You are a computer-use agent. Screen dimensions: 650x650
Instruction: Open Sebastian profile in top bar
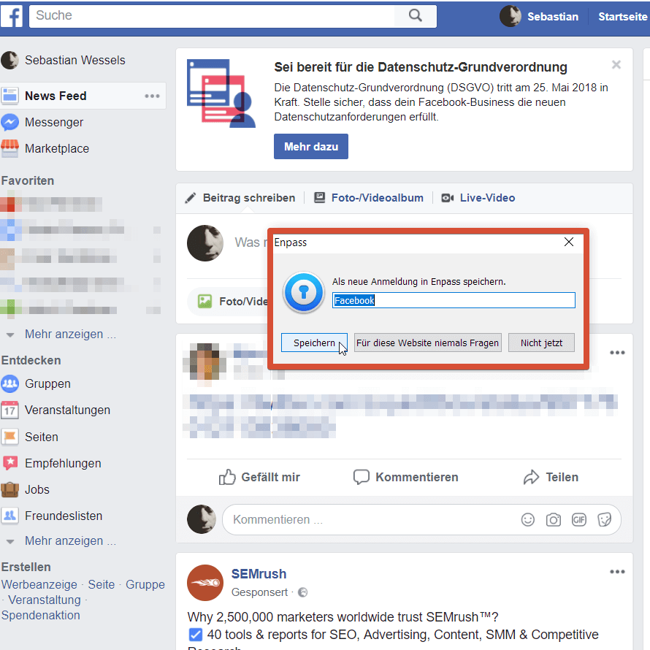click(539, 17)
